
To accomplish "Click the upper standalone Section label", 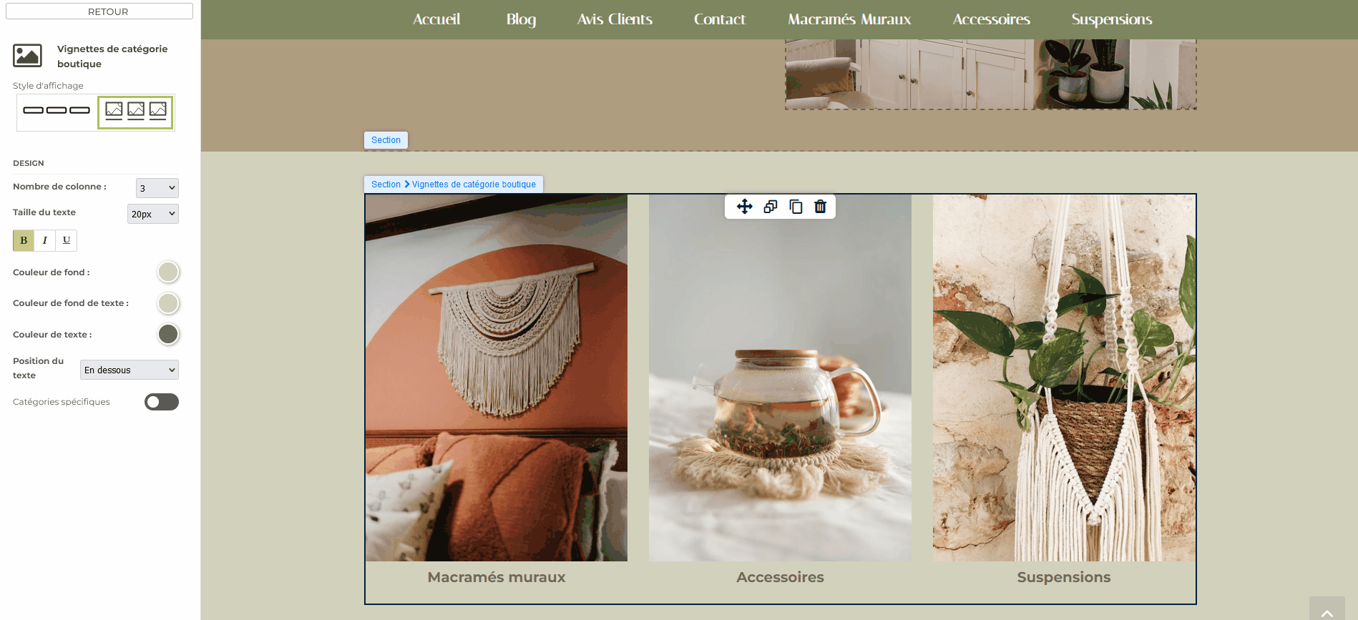I will (386, 140).
